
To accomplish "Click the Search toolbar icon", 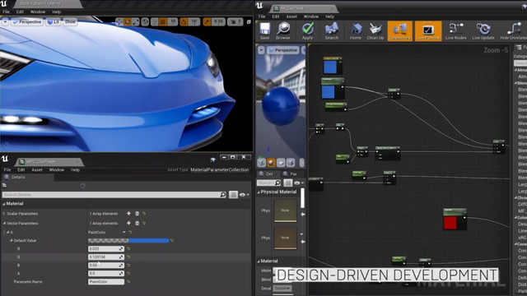I will tap(331, 31).
